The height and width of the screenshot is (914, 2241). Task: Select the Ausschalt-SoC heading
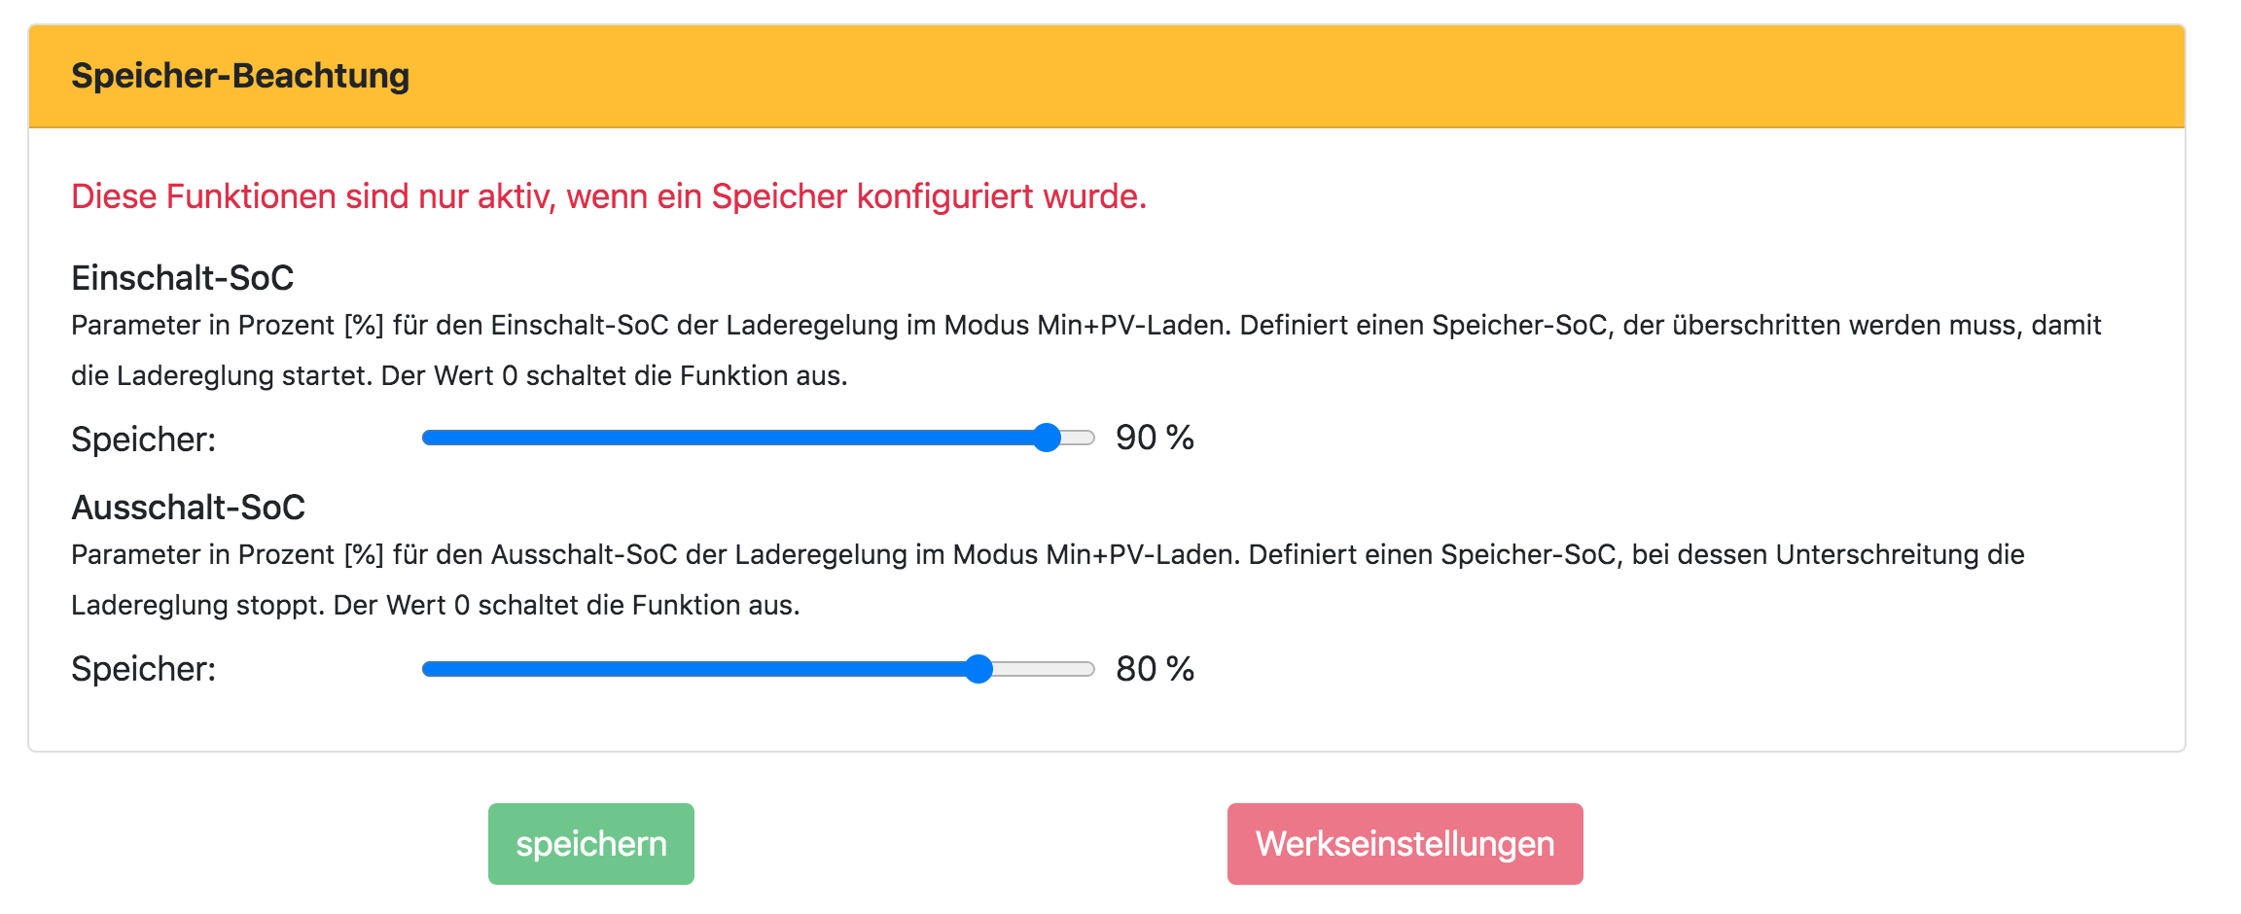pyautogui.click(x=188, y=508)
